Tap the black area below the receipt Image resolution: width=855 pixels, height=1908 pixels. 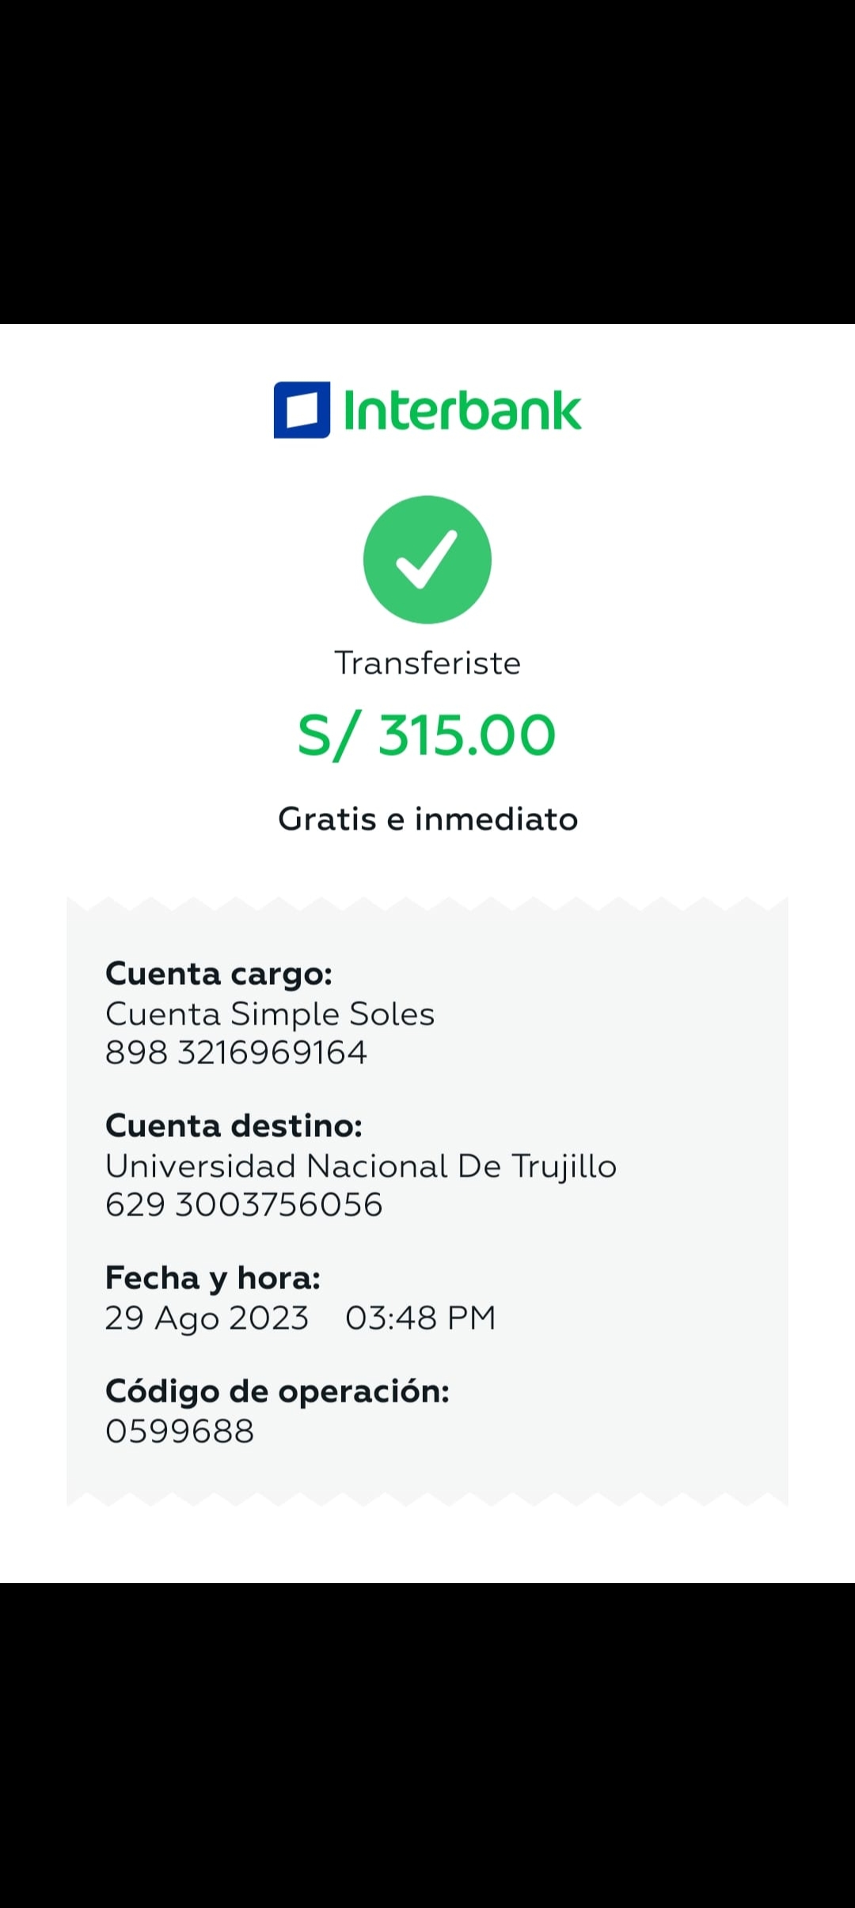pyautogui.click(x=427, y=1743)
